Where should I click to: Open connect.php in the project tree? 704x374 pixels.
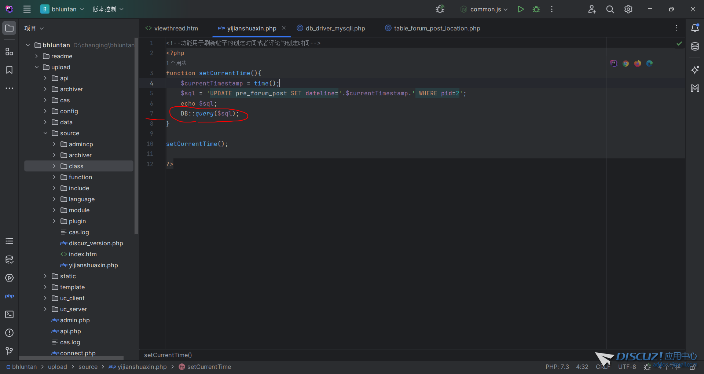coord(77,353)
